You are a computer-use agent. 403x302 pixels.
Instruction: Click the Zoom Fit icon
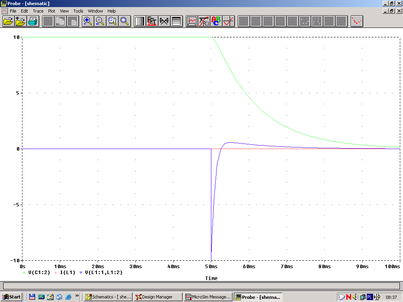coord(125,21)
